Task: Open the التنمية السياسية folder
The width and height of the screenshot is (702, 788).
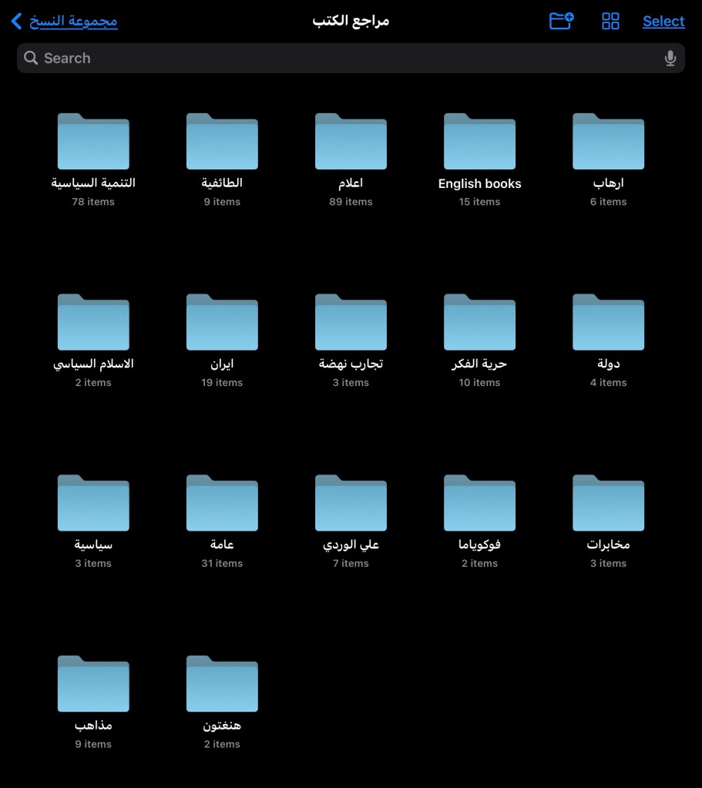Action: tap(93, 143)
